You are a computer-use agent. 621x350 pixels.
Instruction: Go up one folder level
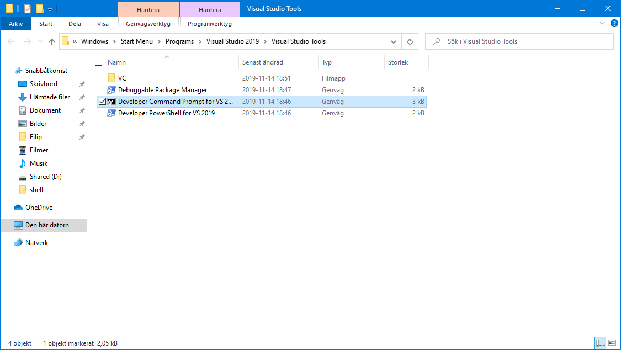pos(52,41)
